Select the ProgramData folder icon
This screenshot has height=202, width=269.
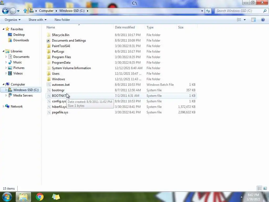click(x=49, y=62)
